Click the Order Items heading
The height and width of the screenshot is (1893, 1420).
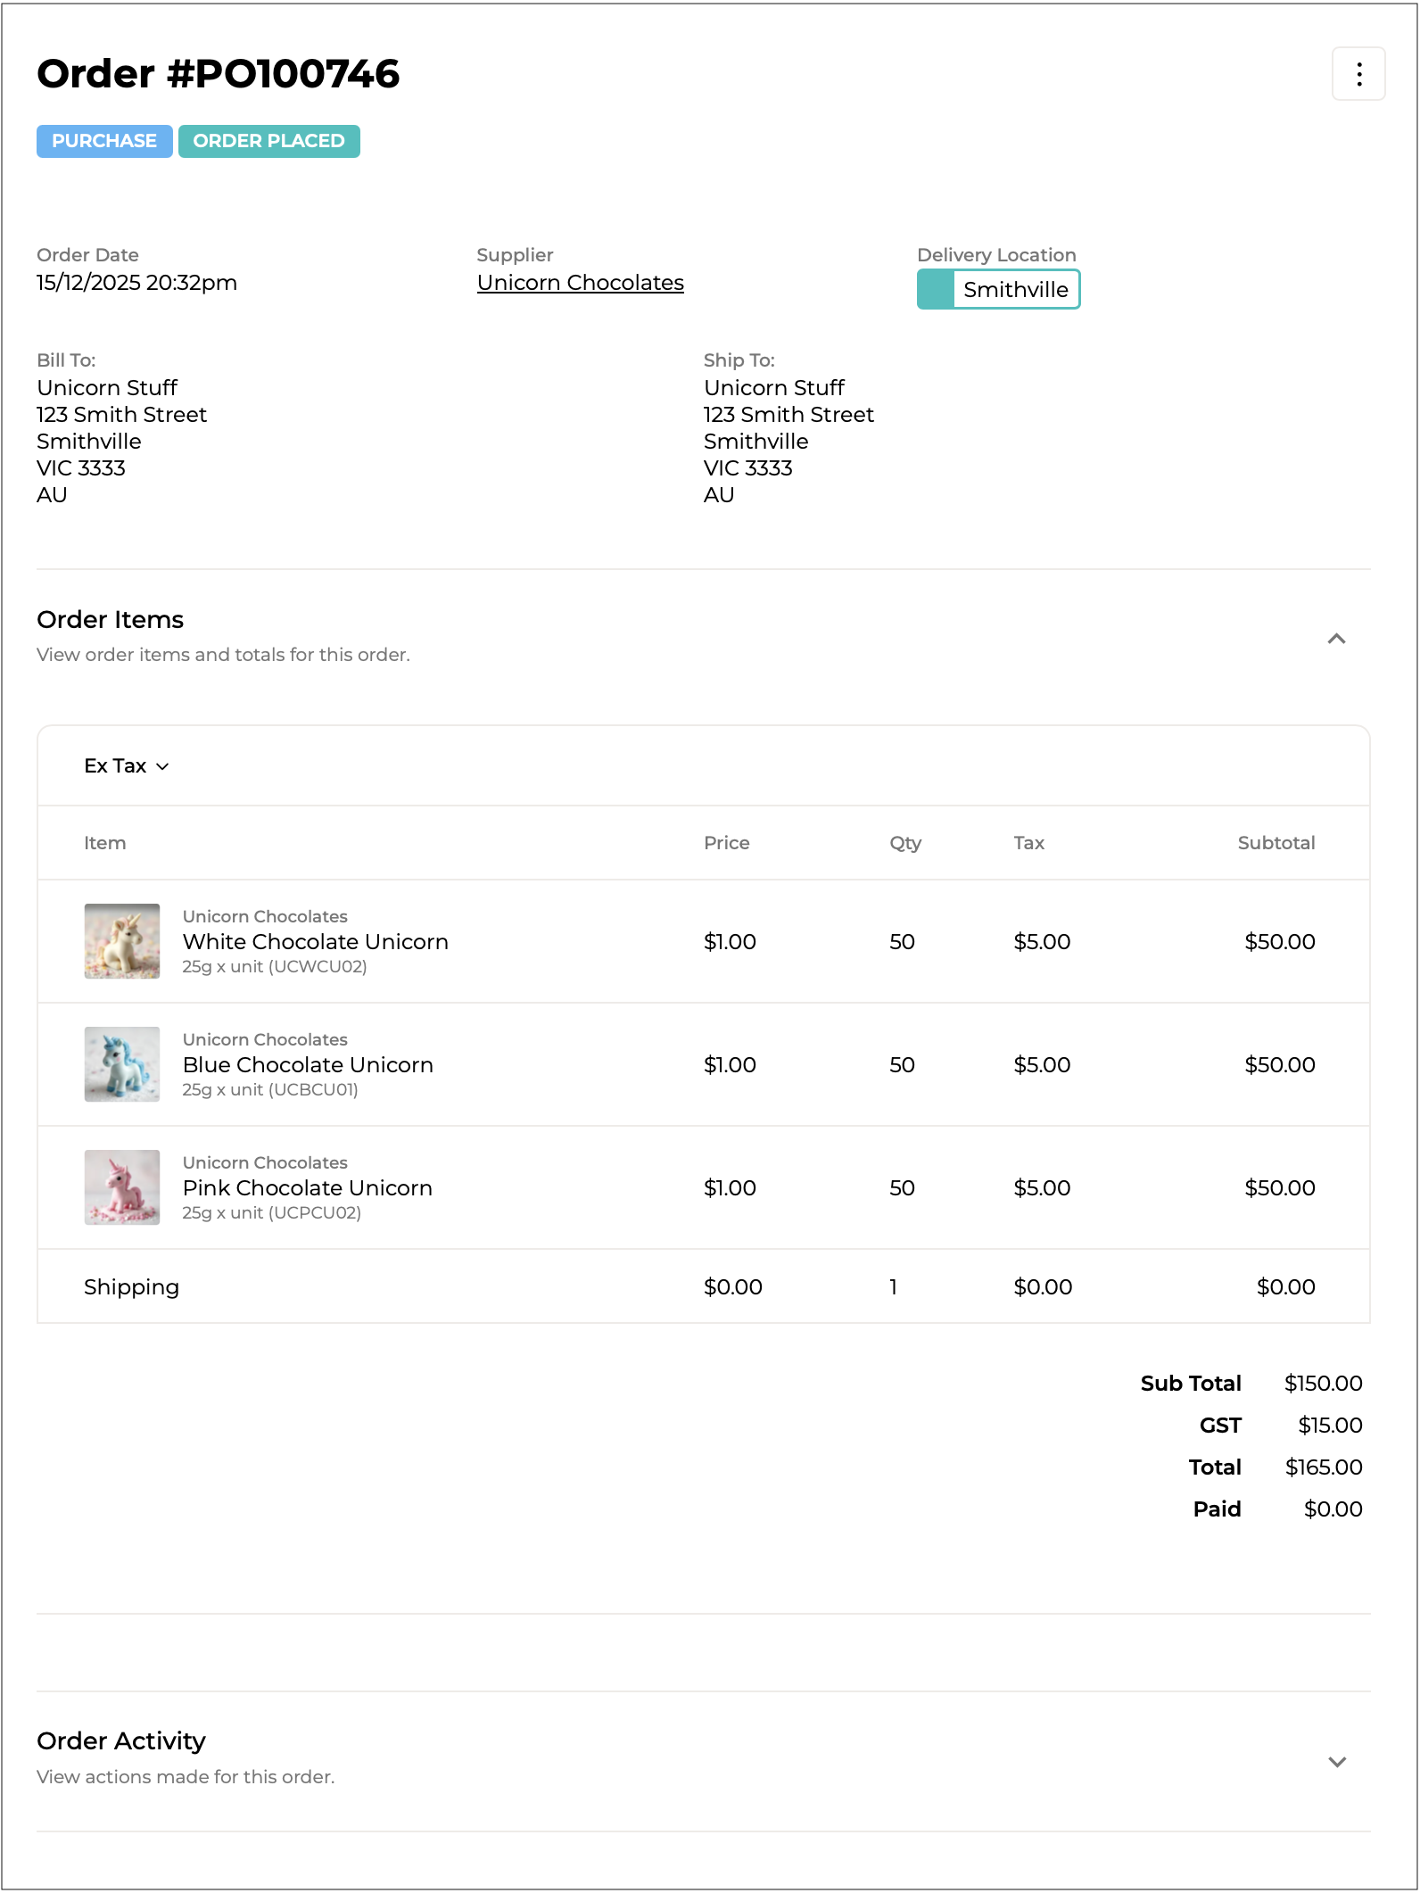point(110,619)
